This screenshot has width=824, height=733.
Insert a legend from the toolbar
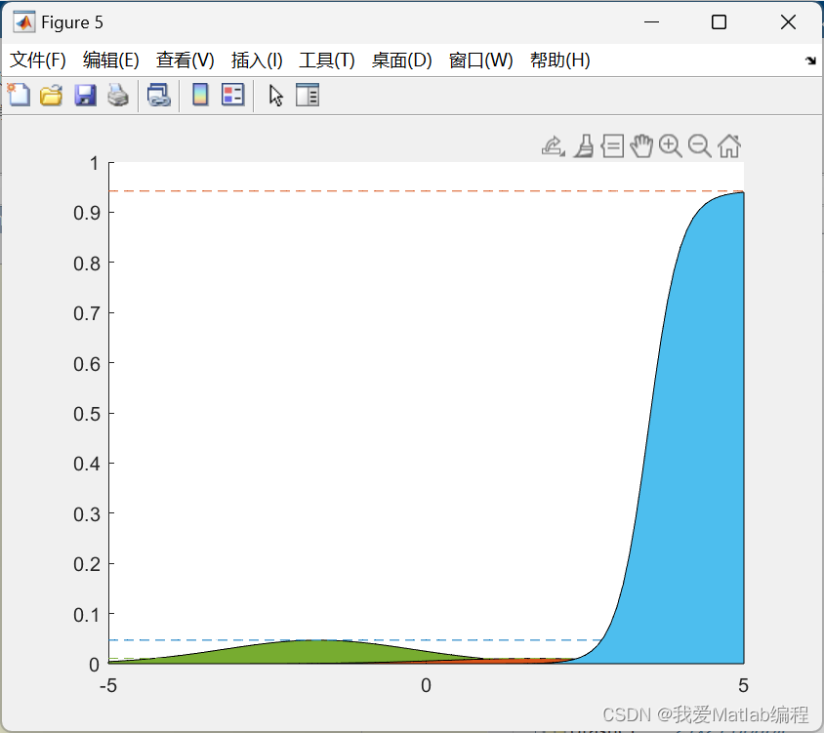232,95
